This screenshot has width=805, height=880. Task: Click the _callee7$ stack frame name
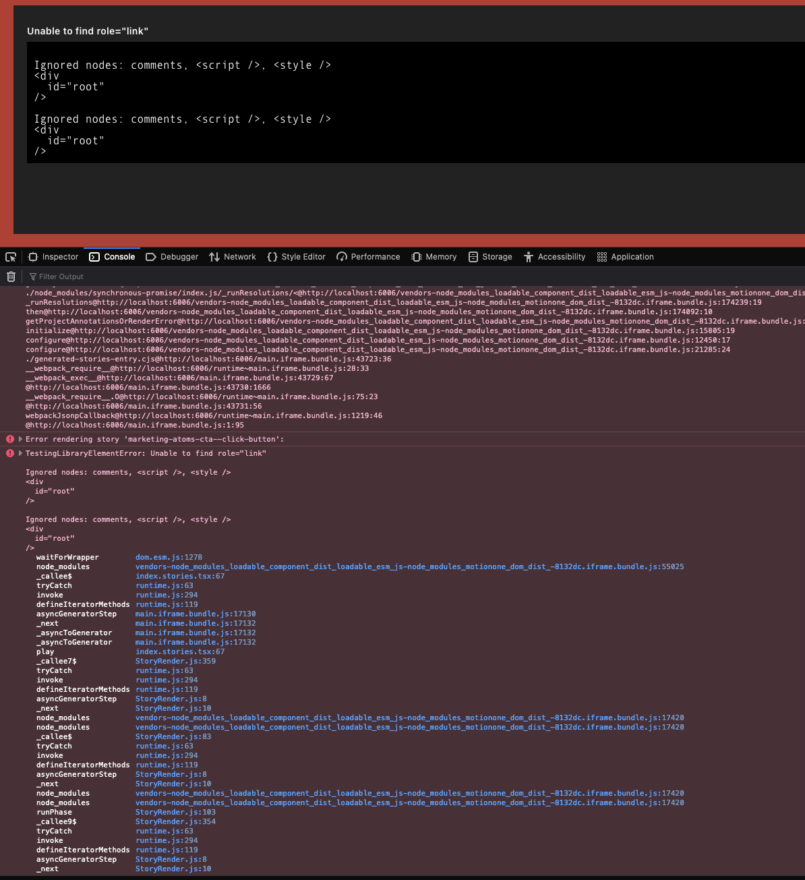point(57,661)
